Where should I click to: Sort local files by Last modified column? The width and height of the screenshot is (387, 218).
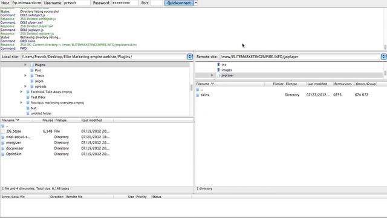(97, 120)
